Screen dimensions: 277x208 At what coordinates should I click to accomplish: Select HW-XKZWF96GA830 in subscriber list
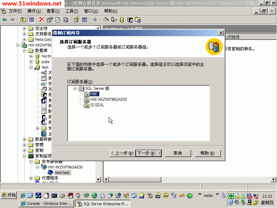[x=108, y=99]
